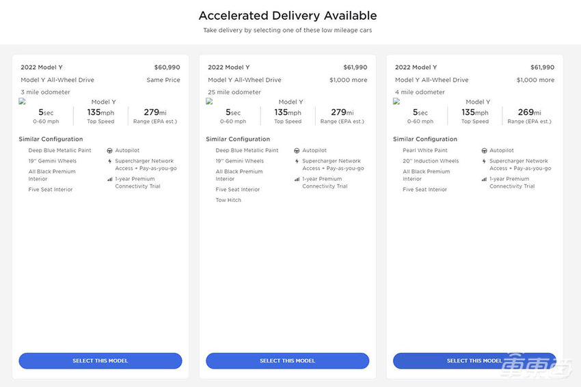
Task: Click connectivity signal icon in Tow Hitch card
Action: point(297,180)
